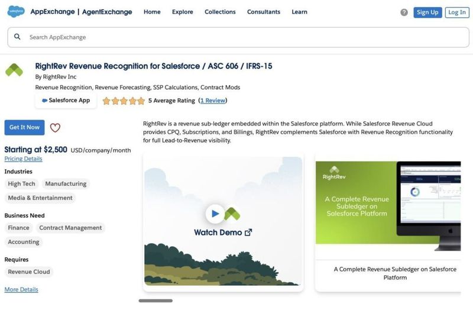
Task: Open the Pricing Details link
Action: 23,159
